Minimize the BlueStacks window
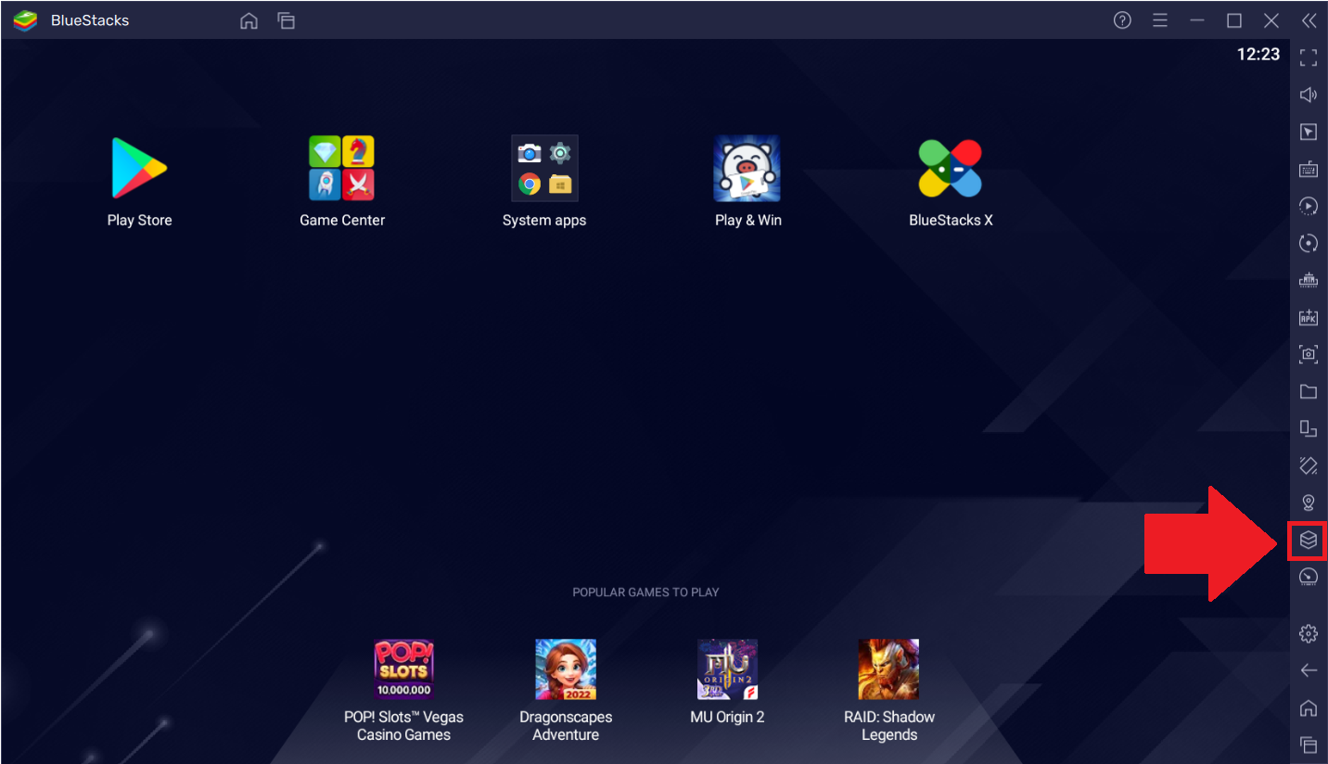This screenshot has height=764, width=1328. [x=1197, y=20]
